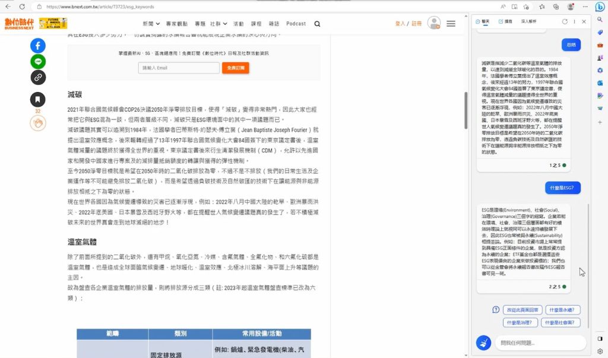This screenshot has width=608, height=358.
Task: Expand the 新聞 dropdown menu
Action: click(151, 24)
